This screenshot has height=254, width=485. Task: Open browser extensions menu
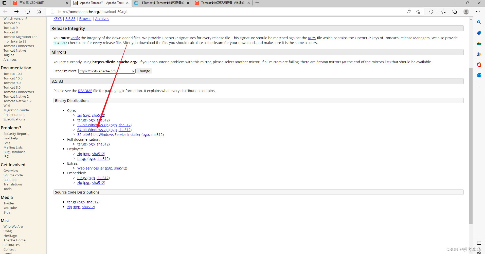click(x=431, y=12)
